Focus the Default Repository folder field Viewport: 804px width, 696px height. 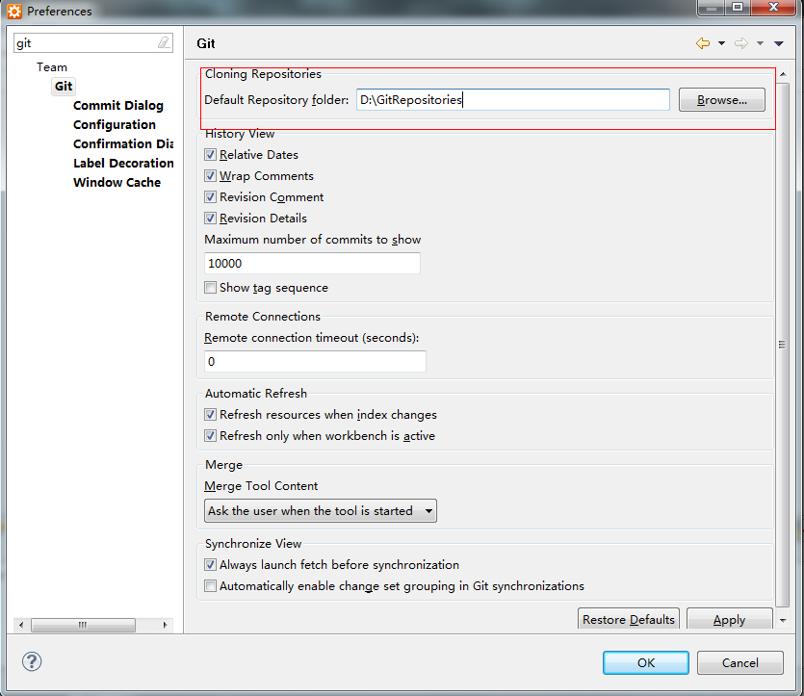tap(513, 99)
